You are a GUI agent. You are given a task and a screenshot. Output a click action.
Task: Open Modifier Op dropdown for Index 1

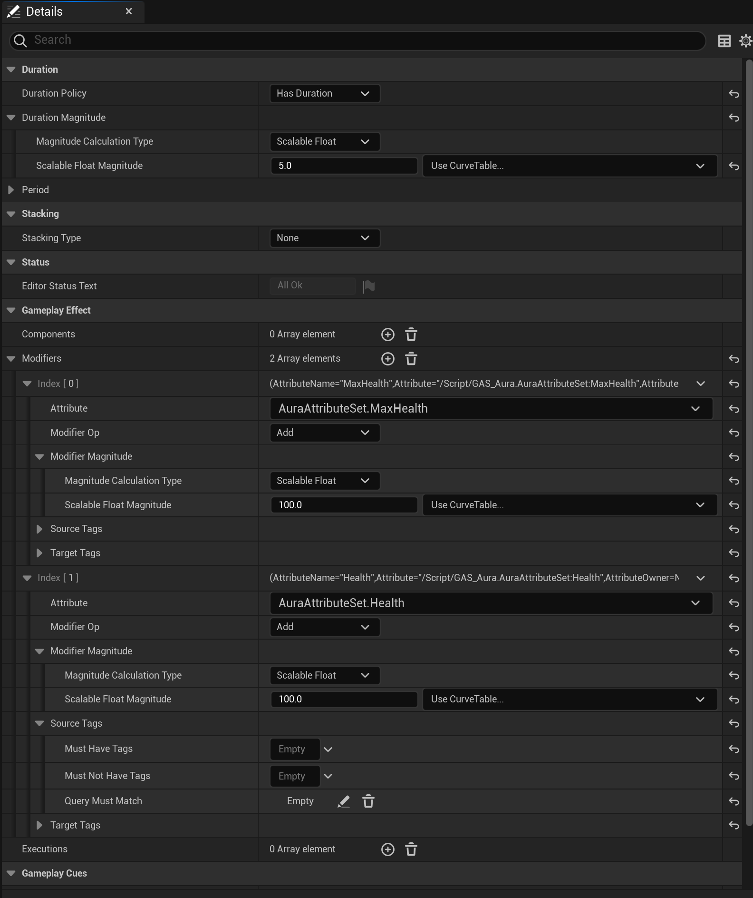click(324, 627)
